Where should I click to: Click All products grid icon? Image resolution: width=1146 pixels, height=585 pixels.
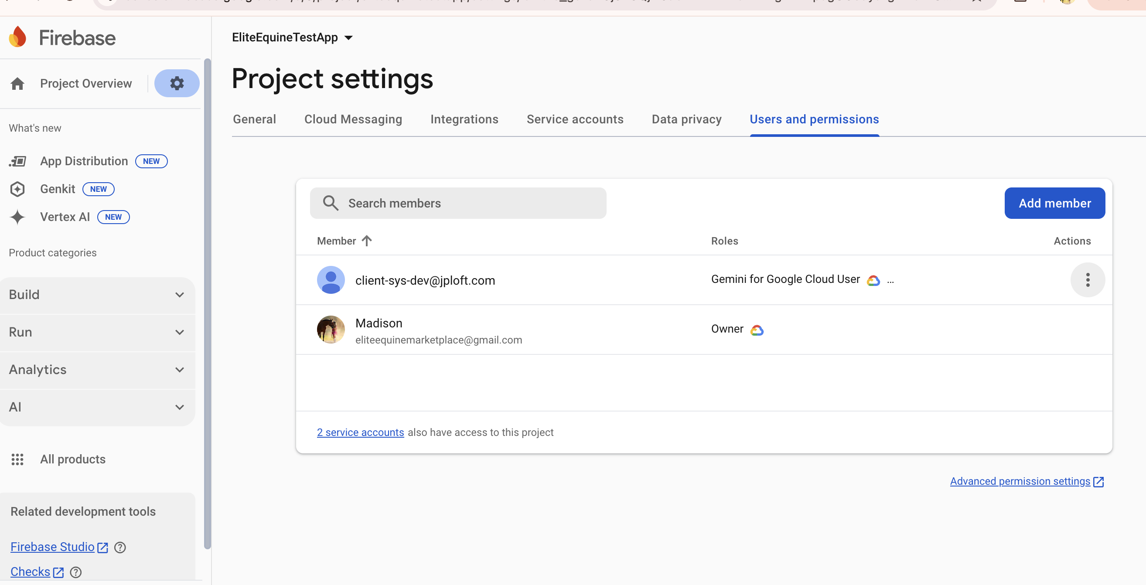click(x=17, y=459)
